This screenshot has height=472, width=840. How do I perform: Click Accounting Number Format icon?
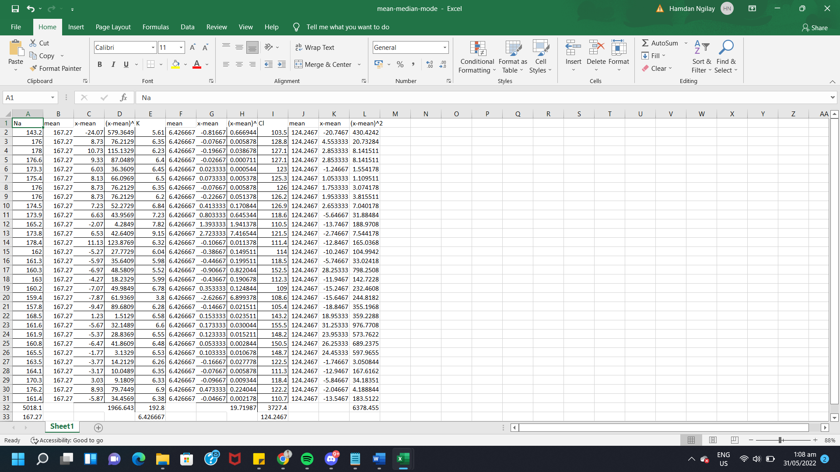click(379, 64)
